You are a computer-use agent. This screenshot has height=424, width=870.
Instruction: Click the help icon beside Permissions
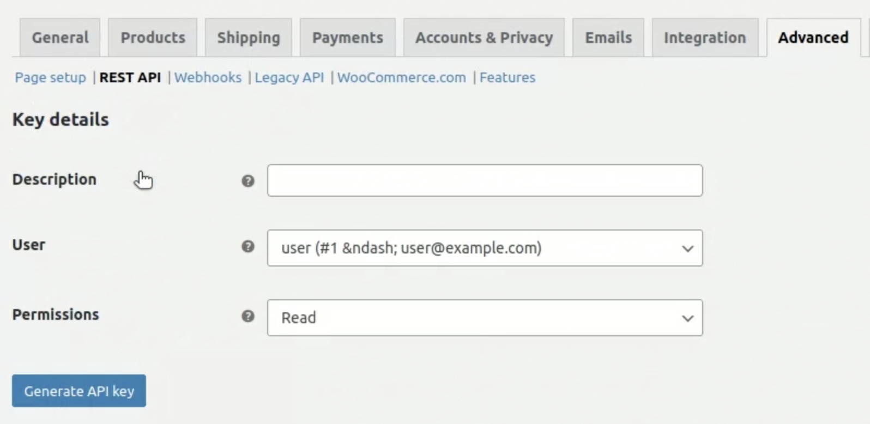click(248, 316)
